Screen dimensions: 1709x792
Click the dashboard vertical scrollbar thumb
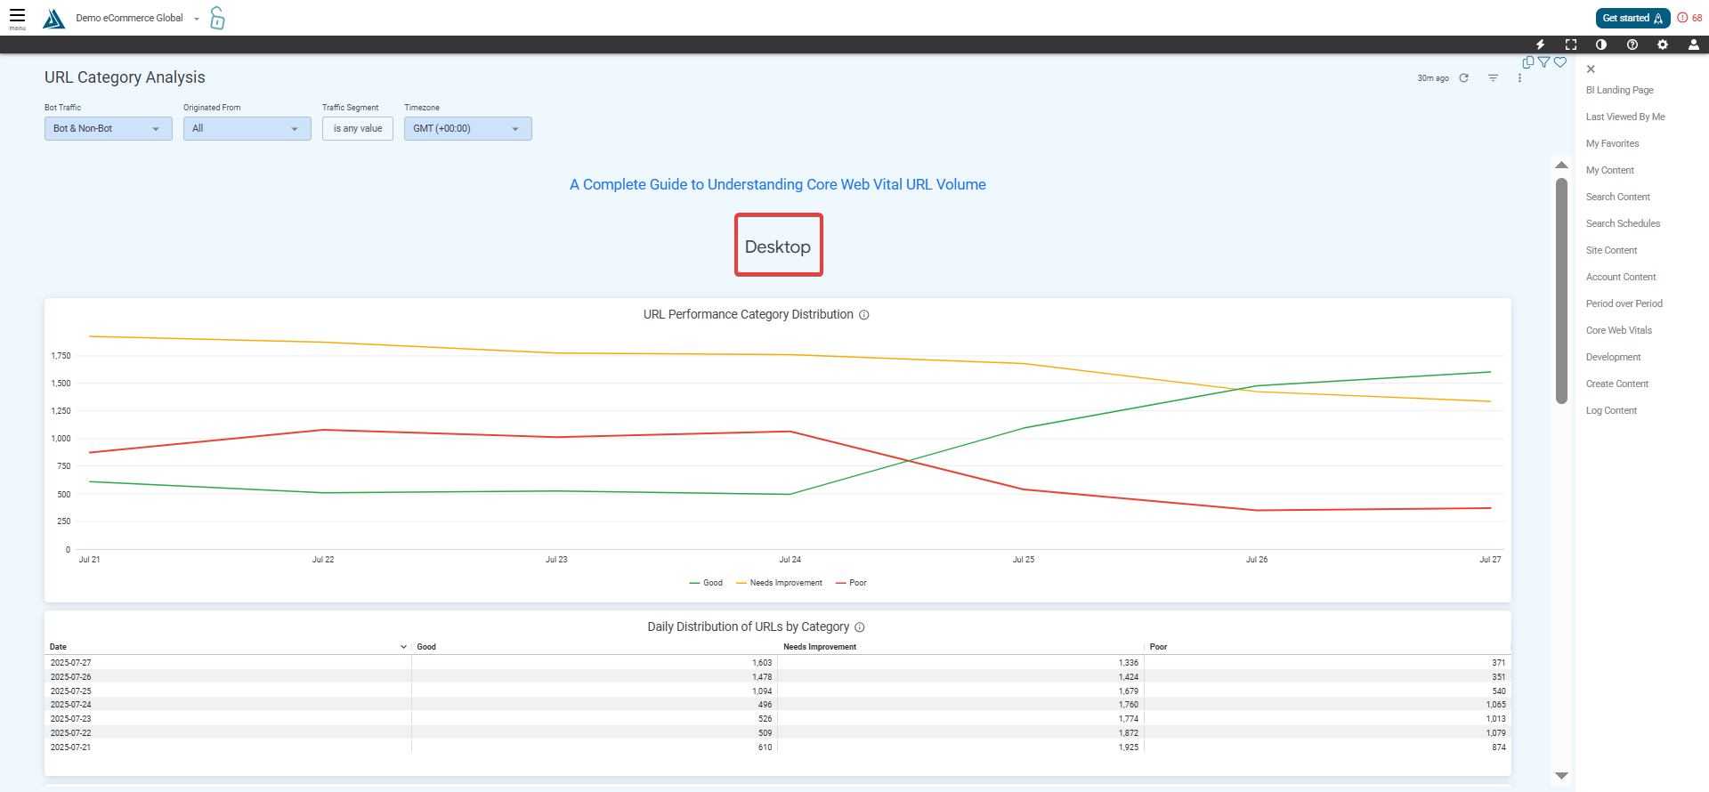[x=1561, y=289]
